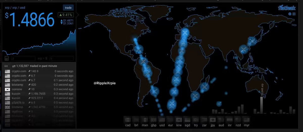Screen dimensions: 303x132
Task: Select the try currency flag
Action: [x=196, y=120]
